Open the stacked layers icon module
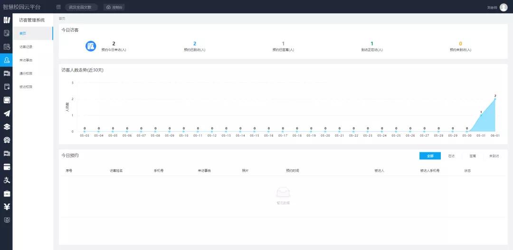 click(6, 127)
